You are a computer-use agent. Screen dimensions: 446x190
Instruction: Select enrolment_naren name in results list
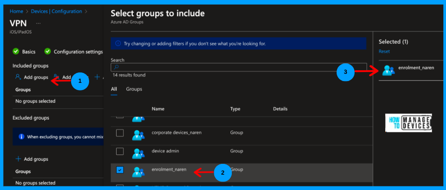tap(169, 169)
